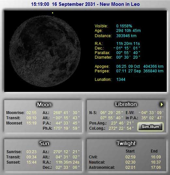Click the Sunrise time 03:23
The height and width of the screenshot is (175, 170).
[31, 152]
